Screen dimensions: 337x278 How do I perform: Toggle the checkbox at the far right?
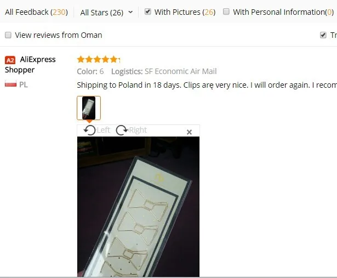click(323, 35)
